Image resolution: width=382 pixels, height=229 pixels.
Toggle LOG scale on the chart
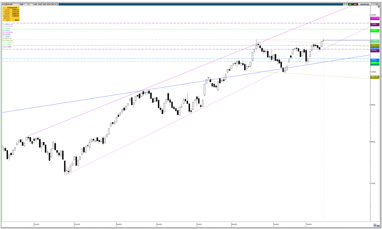coord(35,4)
